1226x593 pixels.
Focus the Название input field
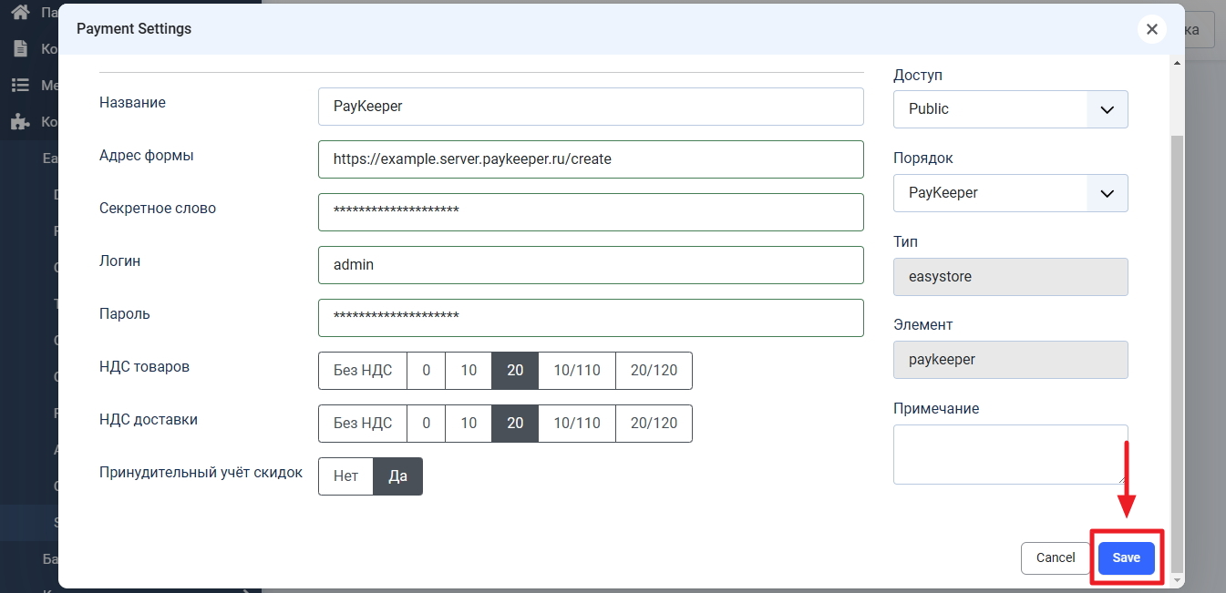(x=591, y=107)
